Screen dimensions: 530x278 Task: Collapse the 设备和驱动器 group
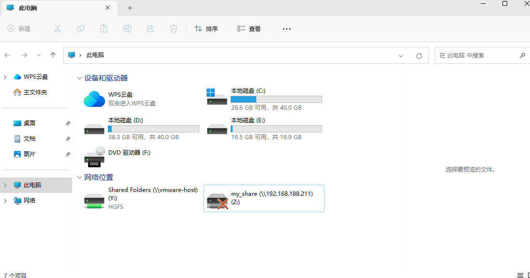[x=79, y=78]
